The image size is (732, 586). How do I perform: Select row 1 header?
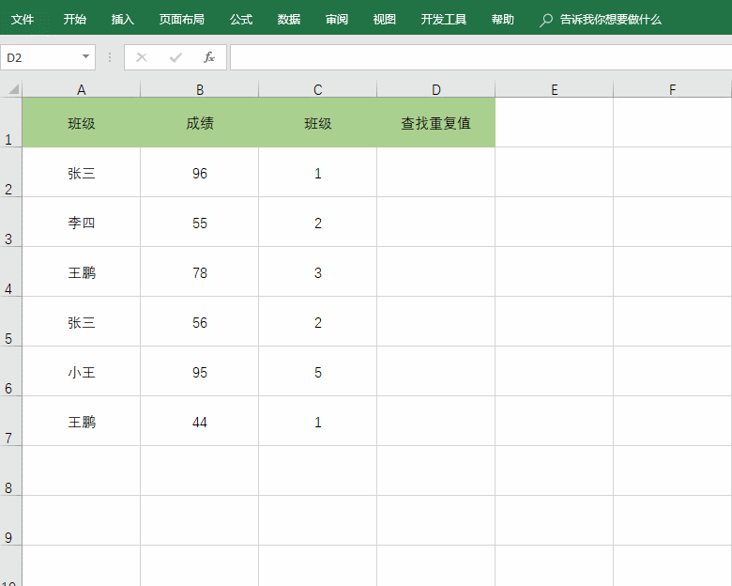tap(10, 122)
